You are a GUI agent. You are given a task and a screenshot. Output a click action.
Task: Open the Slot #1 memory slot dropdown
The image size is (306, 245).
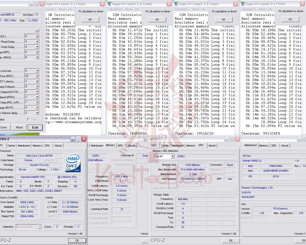173,156
